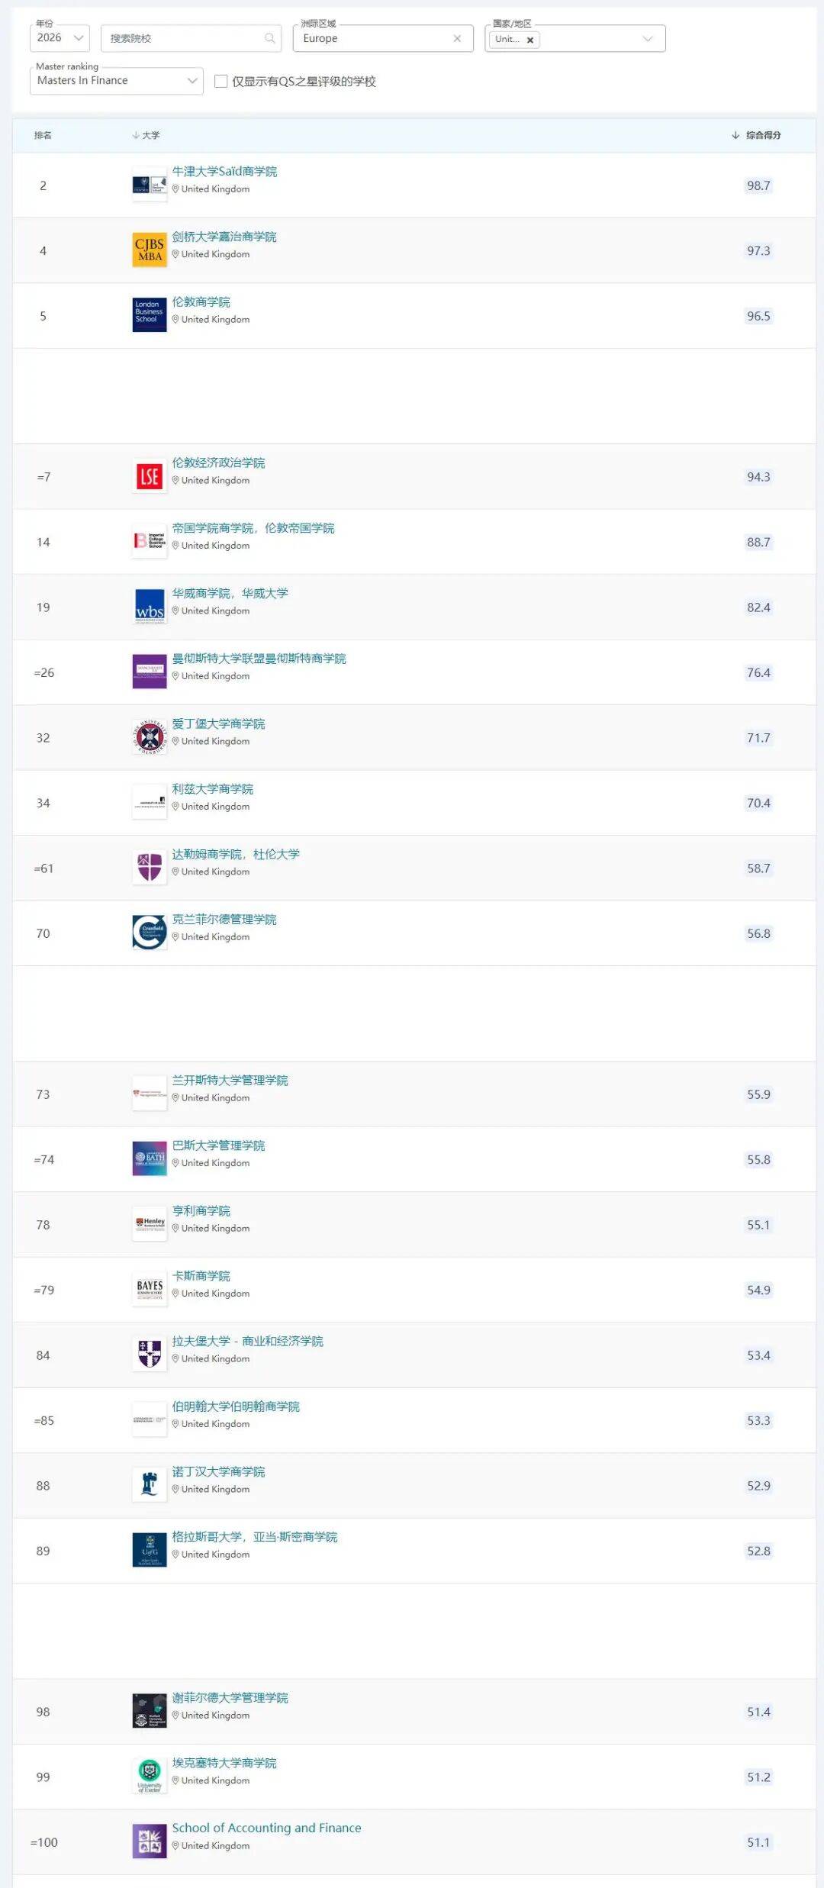
Task: Expand the Masters In Finance dropdown
Action: pyautogui.click(x=116, y=80)
